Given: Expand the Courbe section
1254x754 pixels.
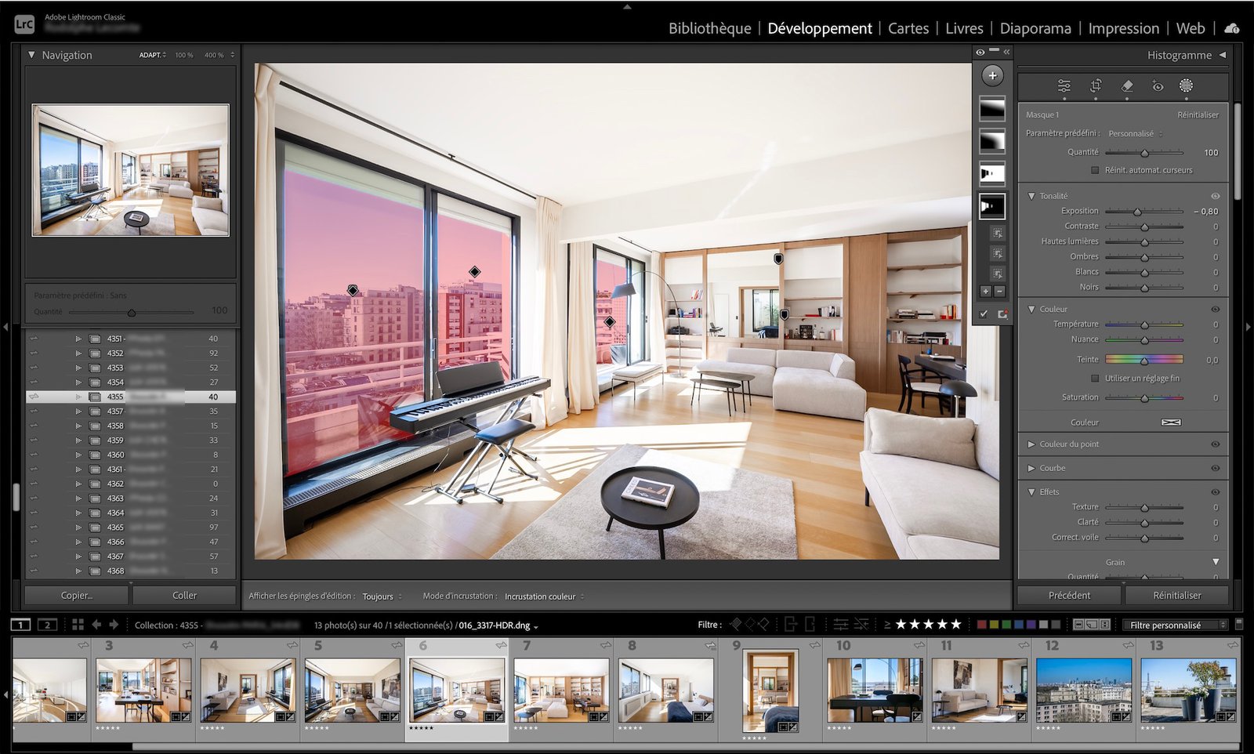Looking at the screenshot, I should point(1031,468).
